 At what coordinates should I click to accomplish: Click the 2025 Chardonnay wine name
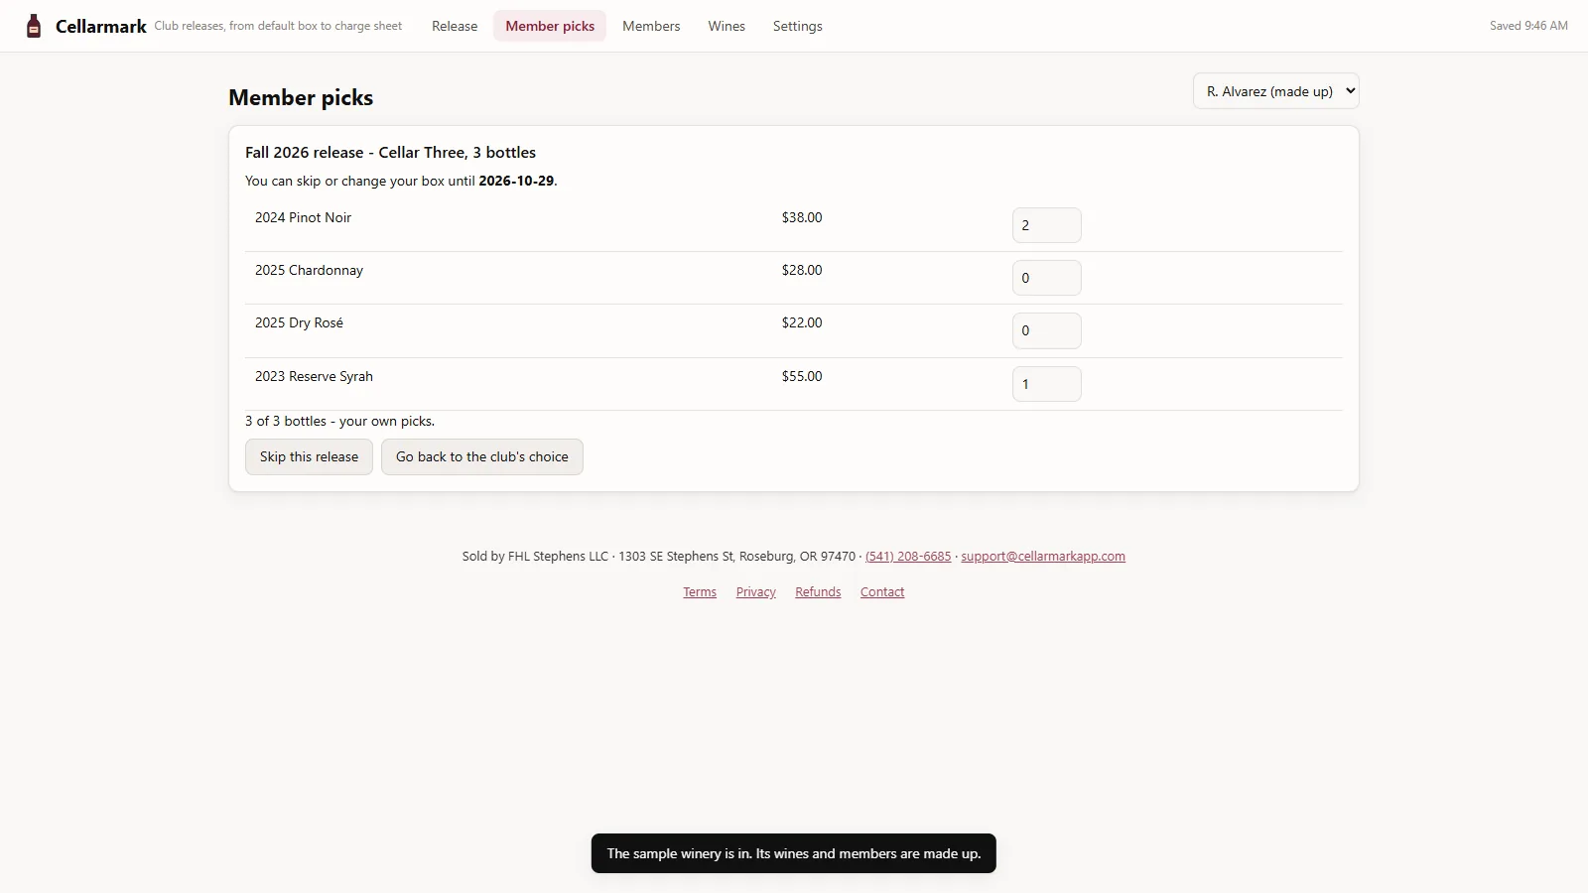point(310,270)
